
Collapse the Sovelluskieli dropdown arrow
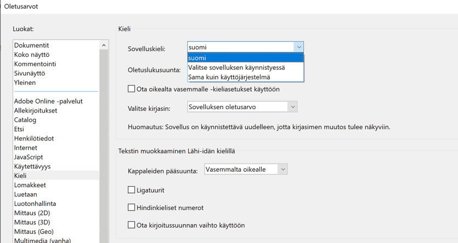(x=299, y=47)
